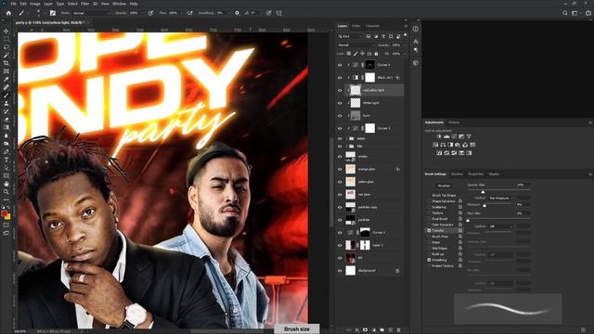Toggle pressure for opacity icon
Screen dimensions: 594x334
pyautogui.click(x=150, y=13)
